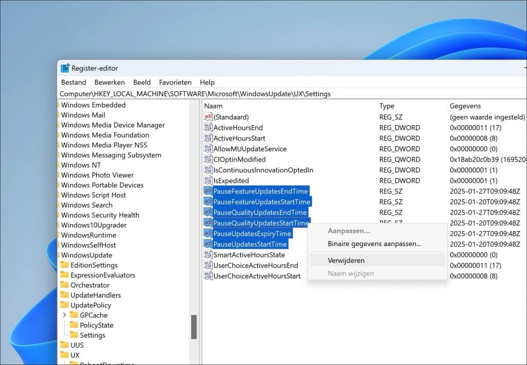Click the EditionSettings folder icon

[64, 265]
